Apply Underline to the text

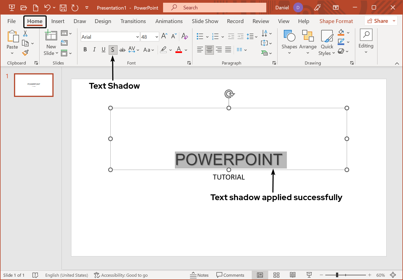click(x=103, y=50)
